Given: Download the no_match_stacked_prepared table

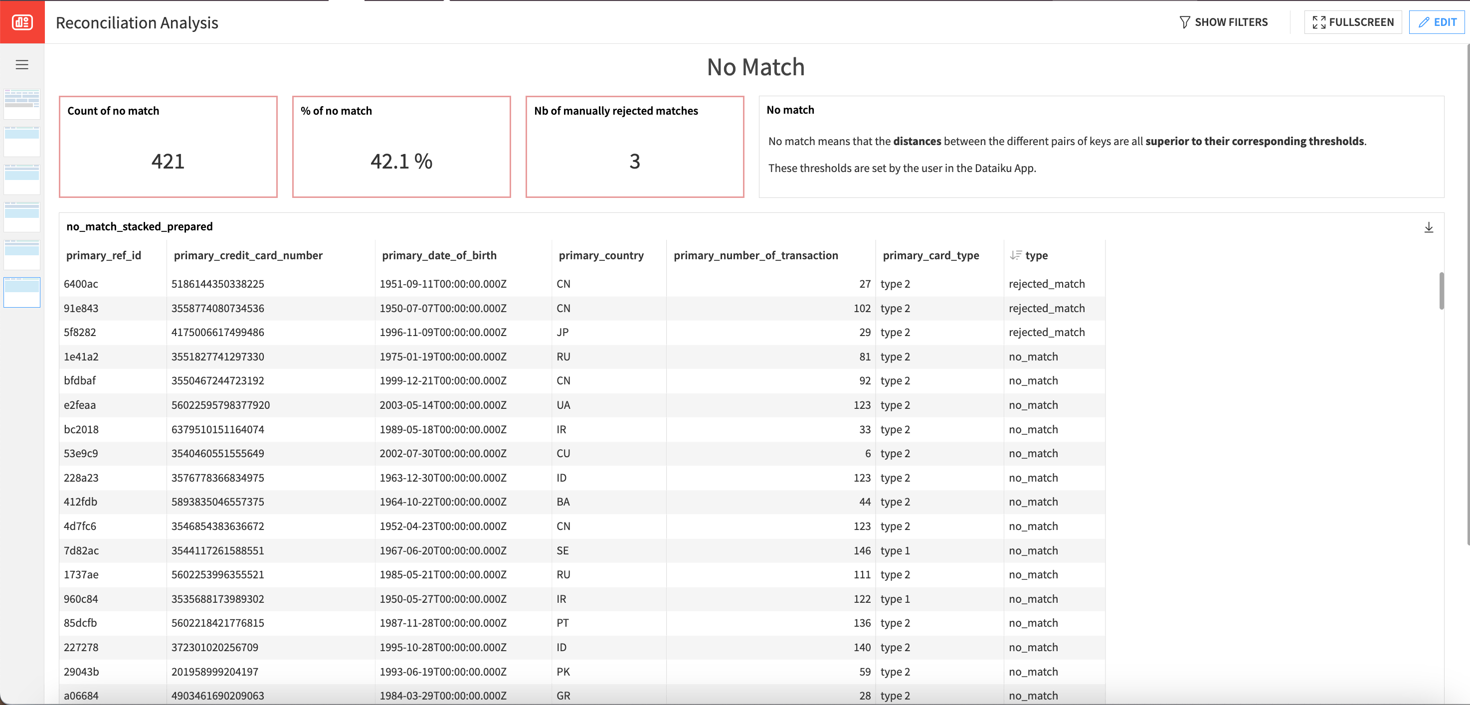Looking at the screenshot, I should coord(1428,227).
